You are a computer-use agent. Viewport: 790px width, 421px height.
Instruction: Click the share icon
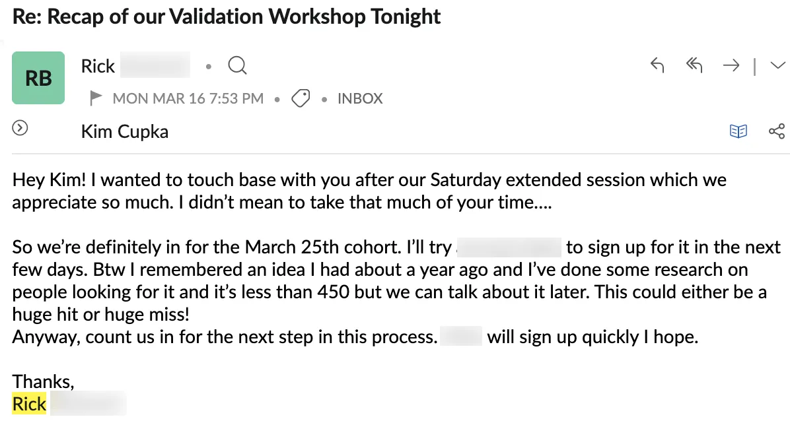(777, 131)
